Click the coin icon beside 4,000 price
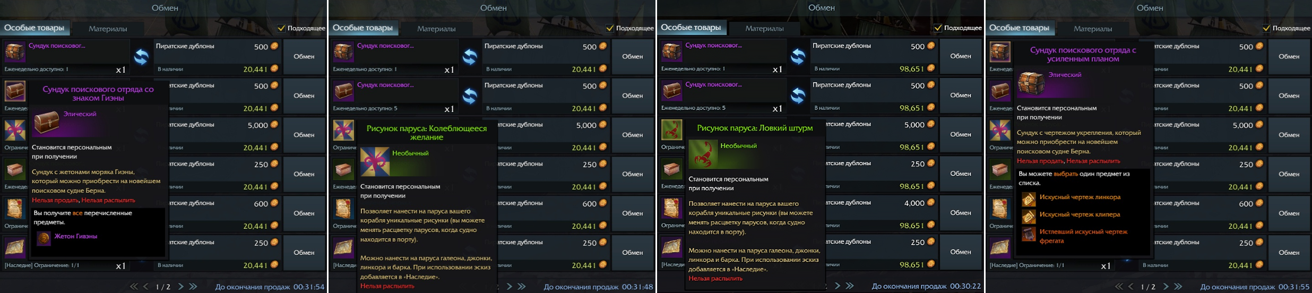Screen dimensions: 1312x293 point(931,203)
